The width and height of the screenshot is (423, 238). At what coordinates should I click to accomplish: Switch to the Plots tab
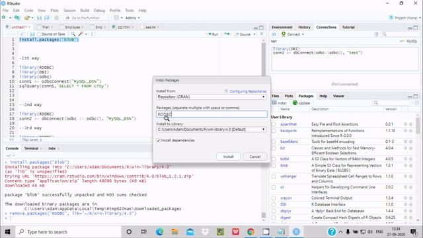pos(289,96)
